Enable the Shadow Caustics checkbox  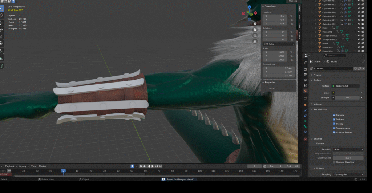point(334,162)
